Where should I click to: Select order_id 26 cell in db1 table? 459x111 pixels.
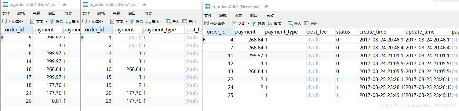[18, 101]
